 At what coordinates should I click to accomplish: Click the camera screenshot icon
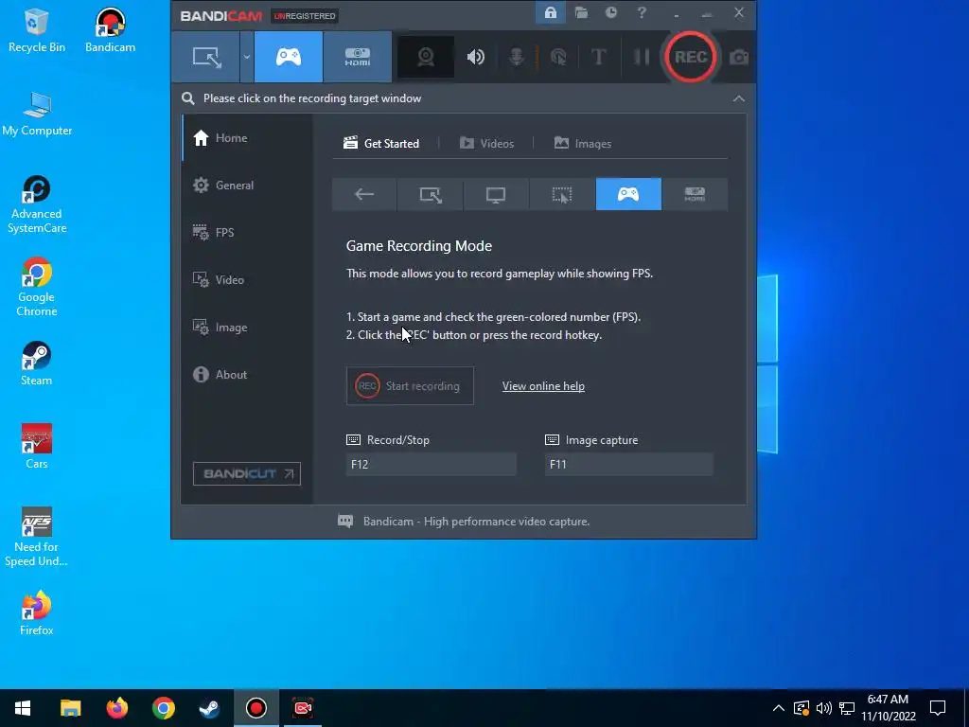(x=739, y=58)
